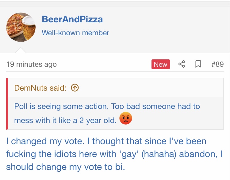Click the angry face emoji
This screenshot has height=180, width=230.
(x=126, y=118)
